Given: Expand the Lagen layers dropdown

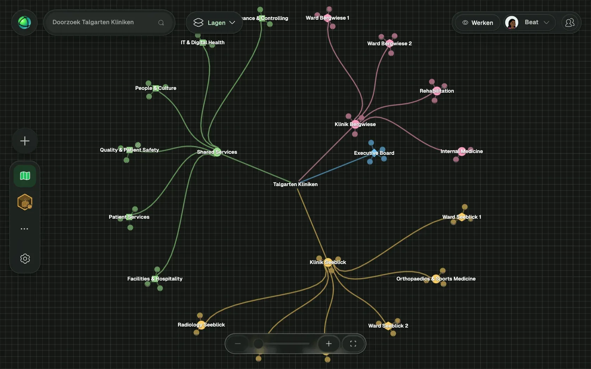Looking at the screenshot, I should pyautogui.click(x=214, y=22).
